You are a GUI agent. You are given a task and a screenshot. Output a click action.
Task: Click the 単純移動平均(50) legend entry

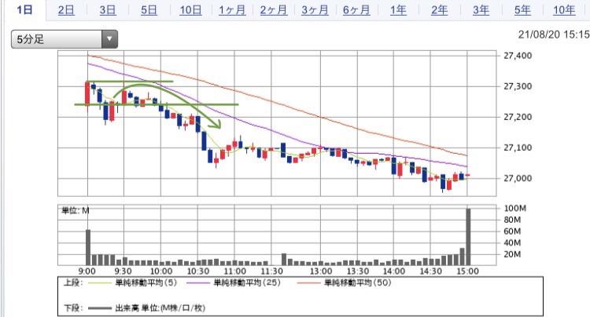pos(358,282)
